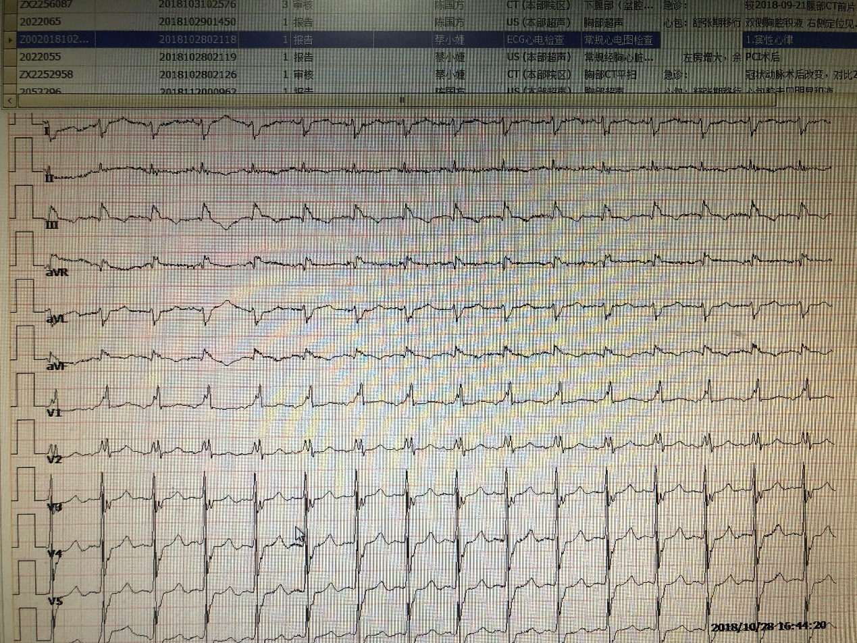Click the 蔡小婕 name in the ECG row

[449, 40]
